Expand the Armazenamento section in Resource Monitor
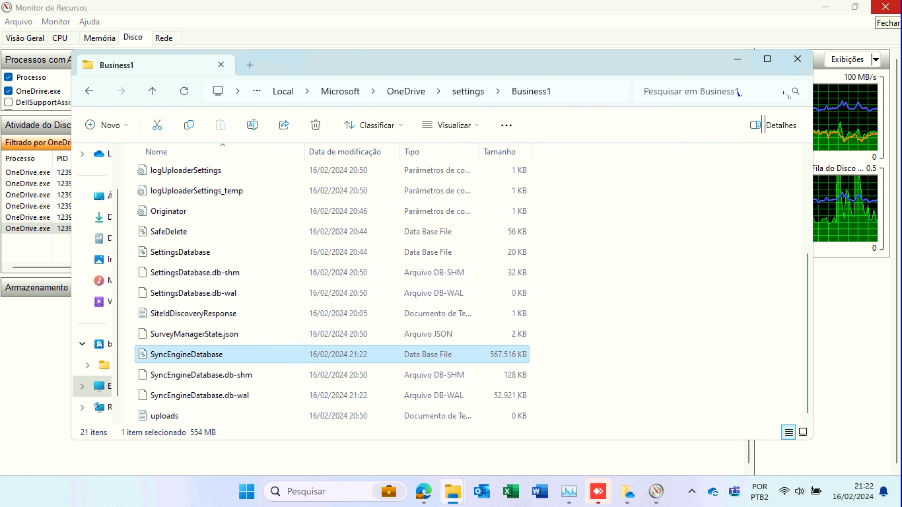Screen dimensions: 902x507 [36, 287]
